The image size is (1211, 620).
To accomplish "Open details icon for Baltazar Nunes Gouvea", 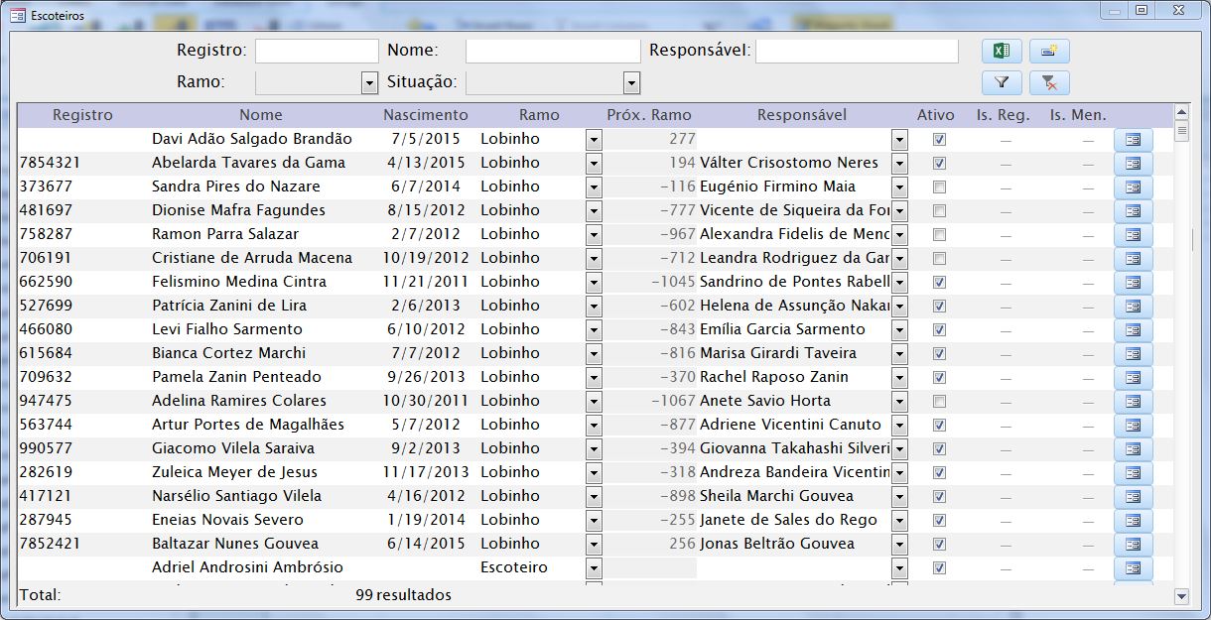I will (1133, 544).
